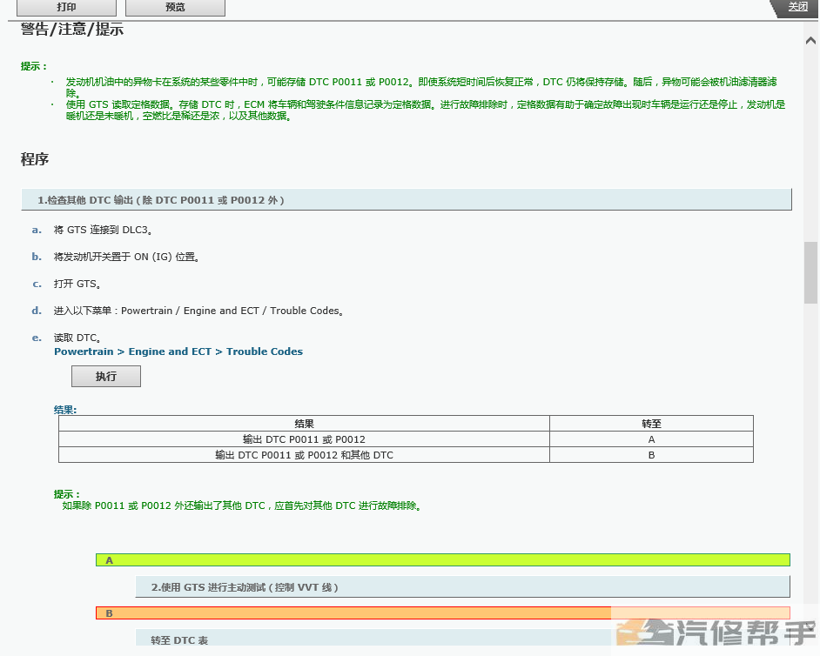Click the hint 如果除 P0011 或 P0012 外还输出了其他 DTC
The width and height of the screenshot is (820, 656).
click(242, 506)
